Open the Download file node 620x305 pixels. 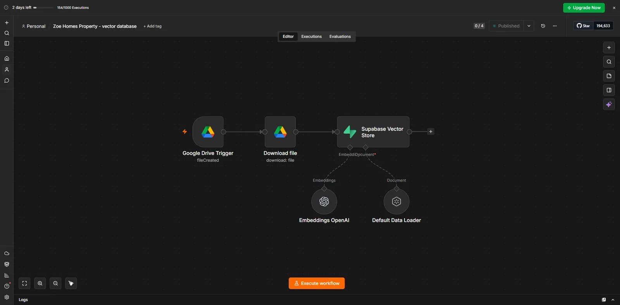280,132
